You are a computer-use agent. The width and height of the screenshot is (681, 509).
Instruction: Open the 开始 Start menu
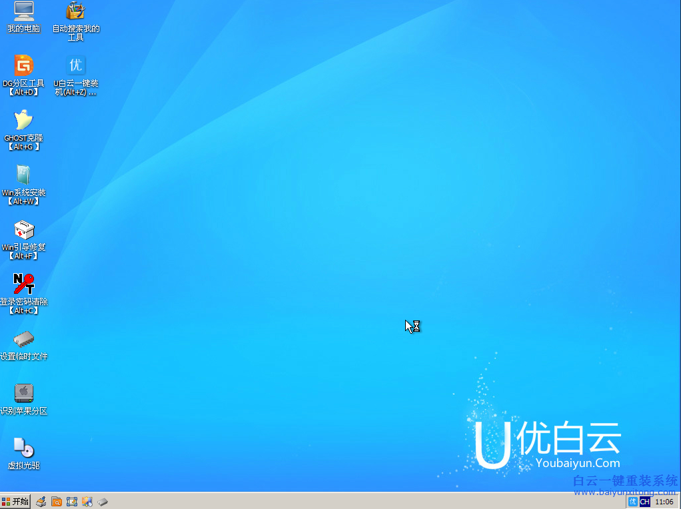pos(15,501)
